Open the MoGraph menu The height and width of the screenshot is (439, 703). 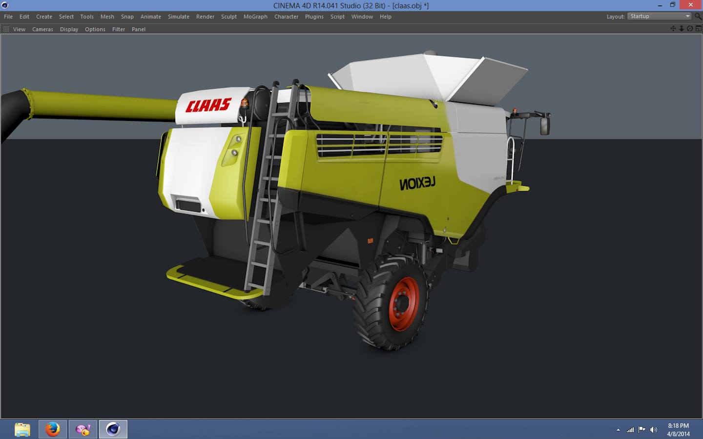click(x=255, y=17)
